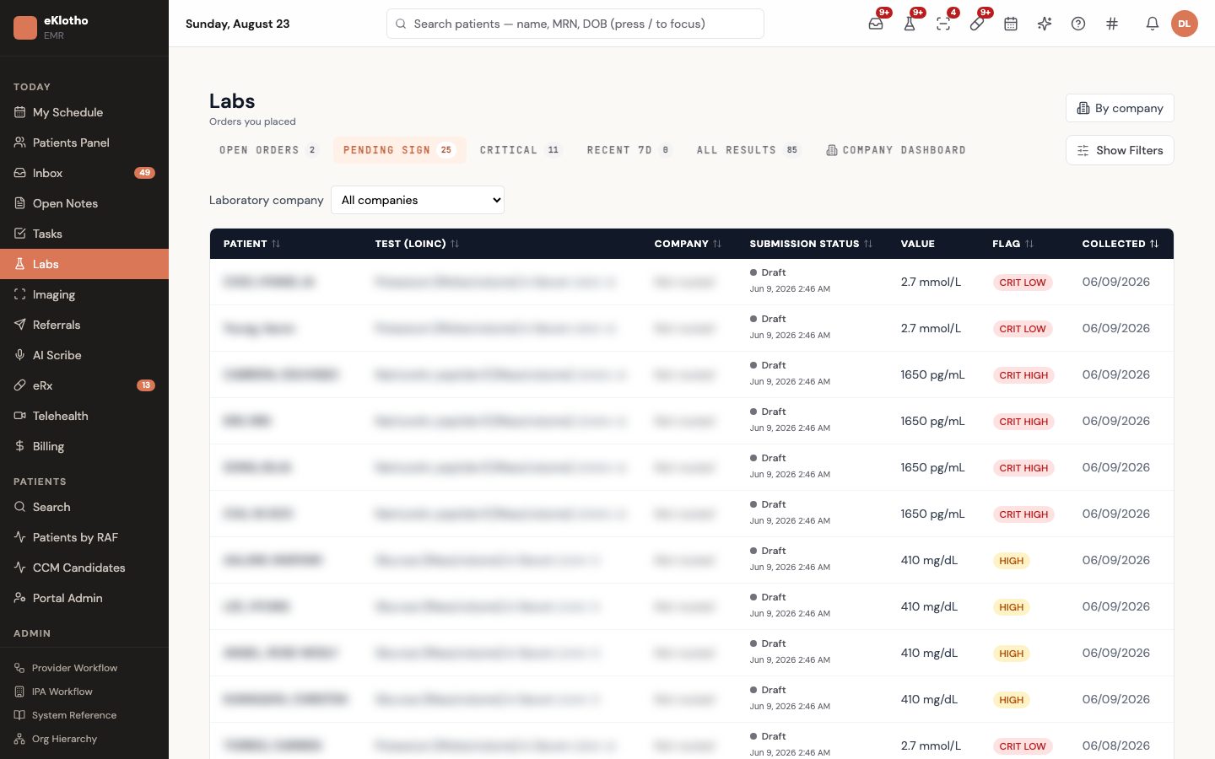1215x759 pixels.
Task: Open Provider Workflow admin link
Action: 84,668
